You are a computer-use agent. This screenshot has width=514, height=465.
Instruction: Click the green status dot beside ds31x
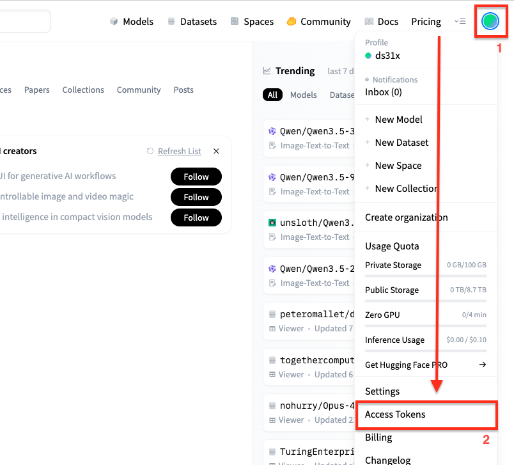click(368, 56)
